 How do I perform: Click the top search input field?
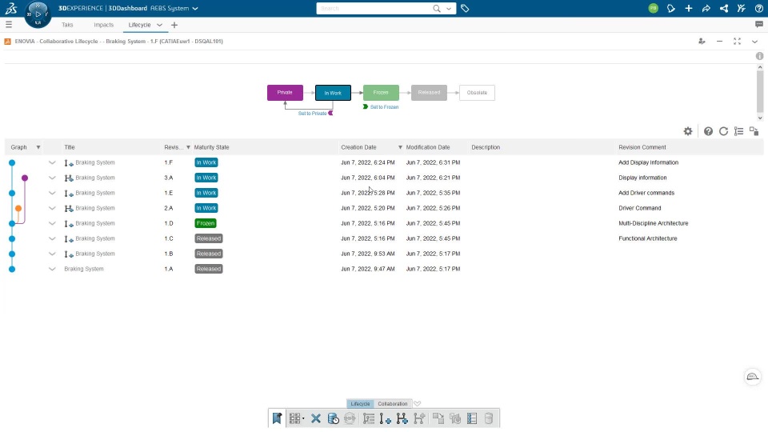click(374, 8)
